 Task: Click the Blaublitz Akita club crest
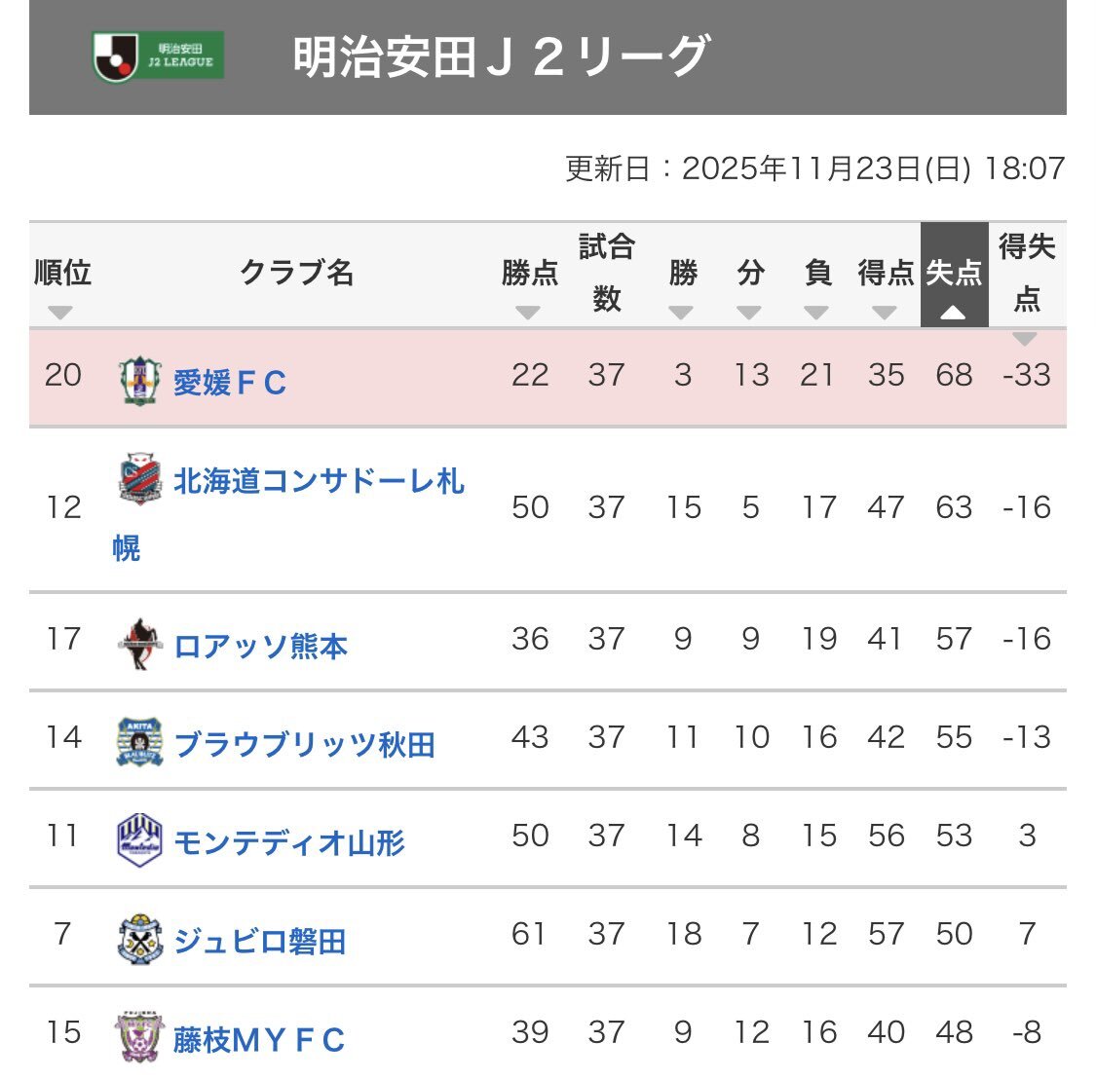coord(138,743)
